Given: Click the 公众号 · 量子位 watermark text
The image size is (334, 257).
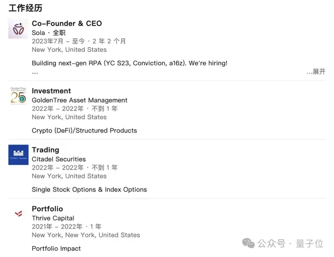Looking at the screenshot, I should click(290, 243).
